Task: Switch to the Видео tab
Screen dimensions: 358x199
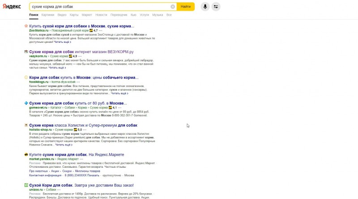Action: (62, 15)
